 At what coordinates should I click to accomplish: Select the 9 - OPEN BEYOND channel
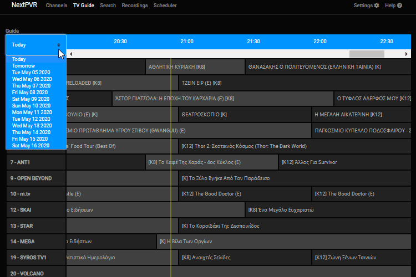coord(36,178)
